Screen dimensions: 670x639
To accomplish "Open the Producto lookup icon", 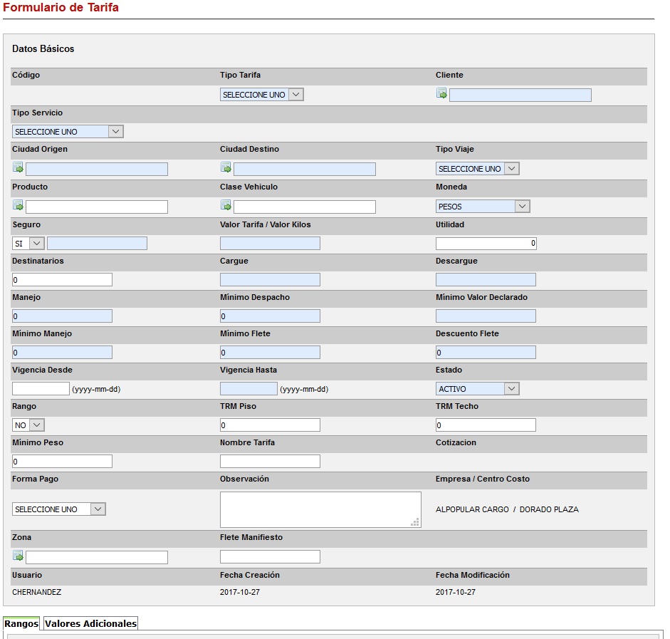I will click(x=18, y=206).
